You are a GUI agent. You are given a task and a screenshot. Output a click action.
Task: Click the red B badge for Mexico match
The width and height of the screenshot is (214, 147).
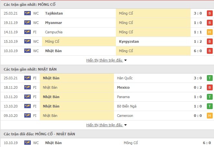(x=210, y=87)
